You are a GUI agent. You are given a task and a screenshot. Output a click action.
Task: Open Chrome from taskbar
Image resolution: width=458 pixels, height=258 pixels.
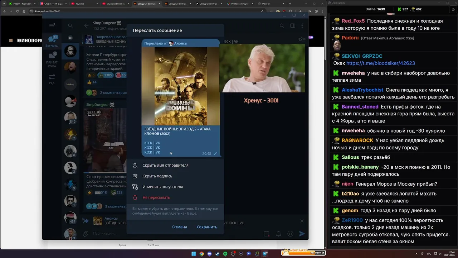tap(201, 254)
